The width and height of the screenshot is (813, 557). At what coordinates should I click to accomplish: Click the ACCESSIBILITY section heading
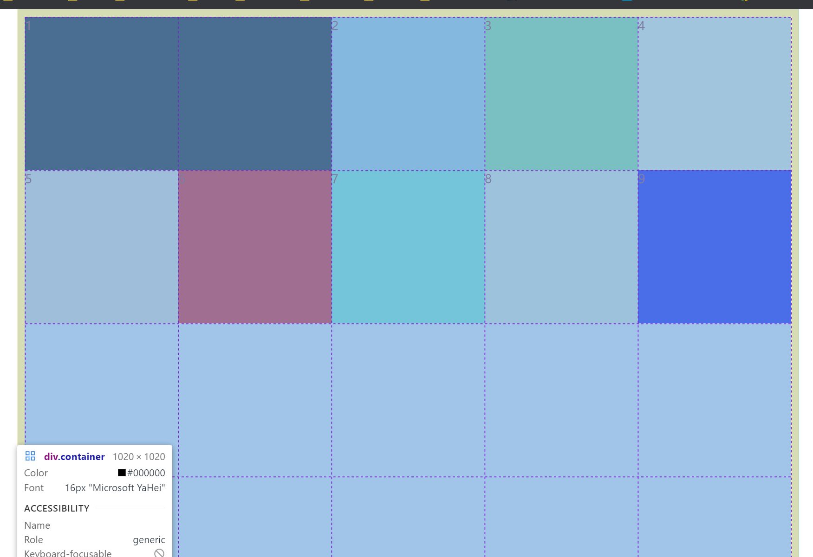pyautogui.click(x=57, y=508)
